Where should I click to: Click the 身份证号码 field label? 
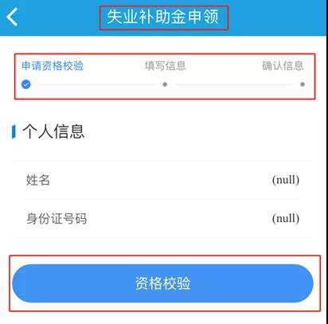[x=57, y=219]
